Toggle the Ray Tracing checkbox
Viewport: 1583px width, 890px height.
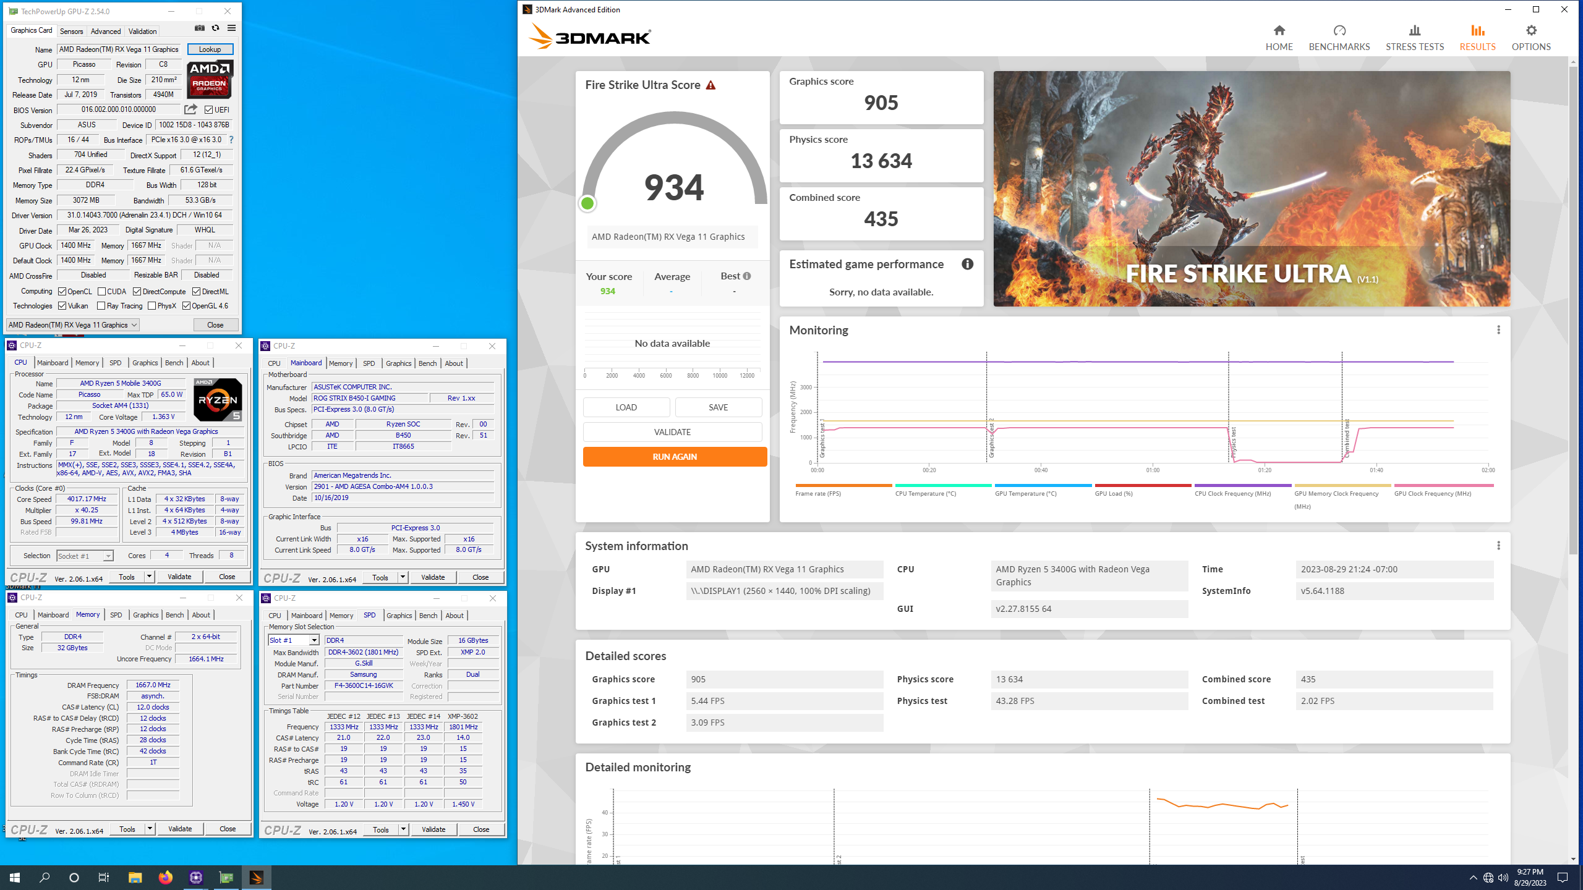[101, 306]
